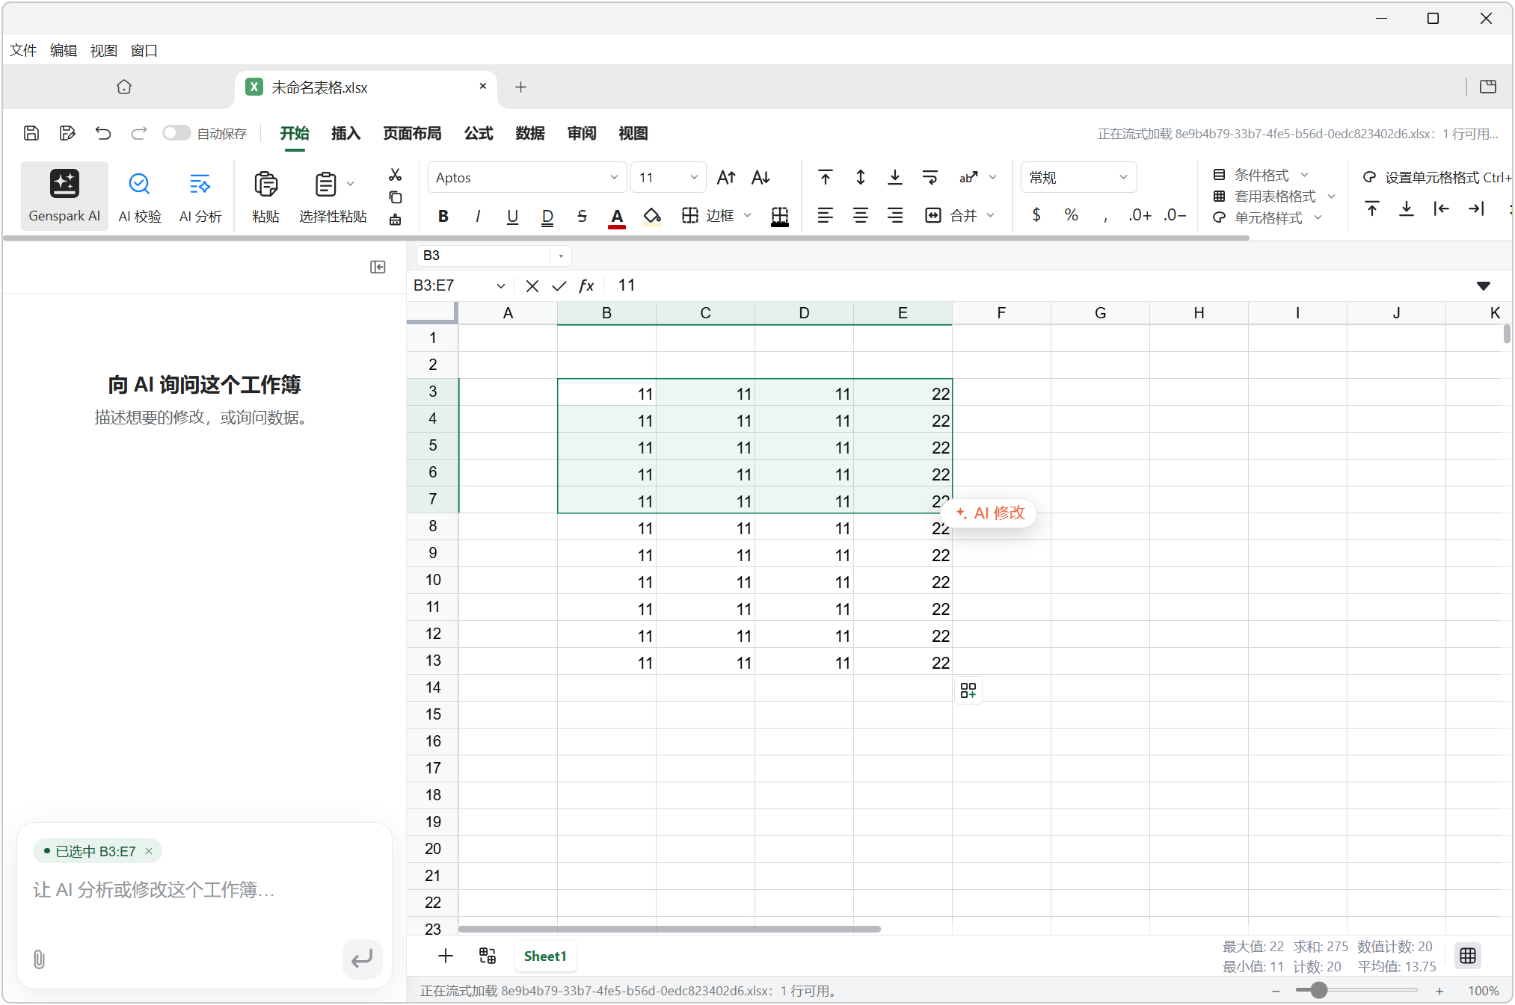
Task: Set font color with red A
Action: tap(617, 217)
